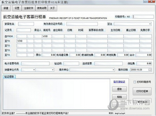Minimize the application window
The width and height of the screenshot is (156, 116).
146,1
